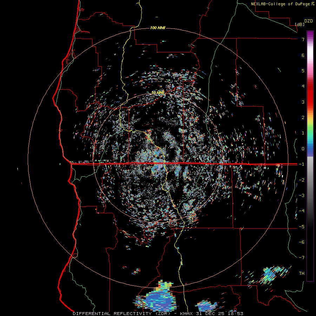Select the 2 tick label on the scale
The image size is (316, 316).
pos(303,118)
